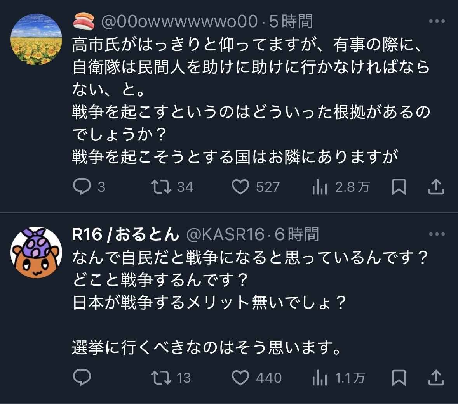Reply to R16 / おるとん's tweet
Screen dimensions: 458x404
coord(82,377)
